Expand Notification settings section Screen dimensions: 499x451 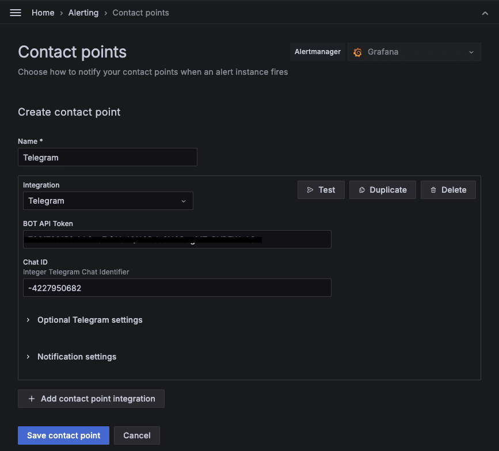pyautogui.click(x=77, y=357)
